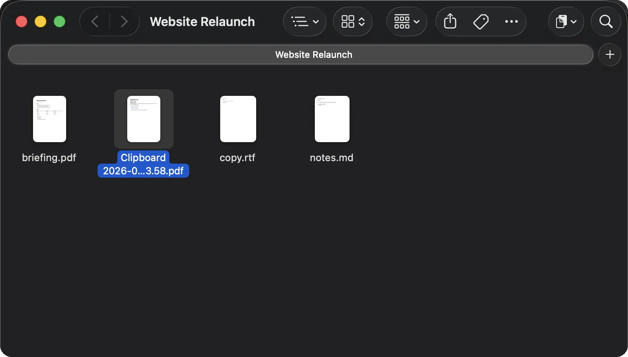
Task: Click the briefing.pdf file name
Action: pos(49,158)
